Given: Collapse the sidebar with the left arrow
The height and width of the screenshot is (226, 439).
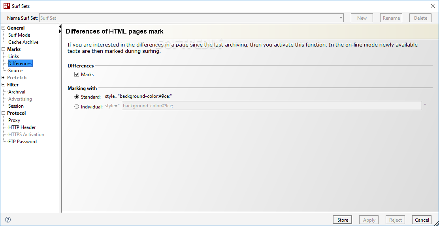Looking at the screenshot, I should coord(60,26).
